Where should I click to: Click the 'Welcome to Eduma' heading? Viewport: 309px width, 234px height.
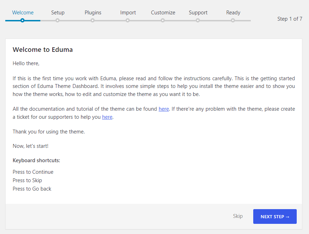click(42, 49)
